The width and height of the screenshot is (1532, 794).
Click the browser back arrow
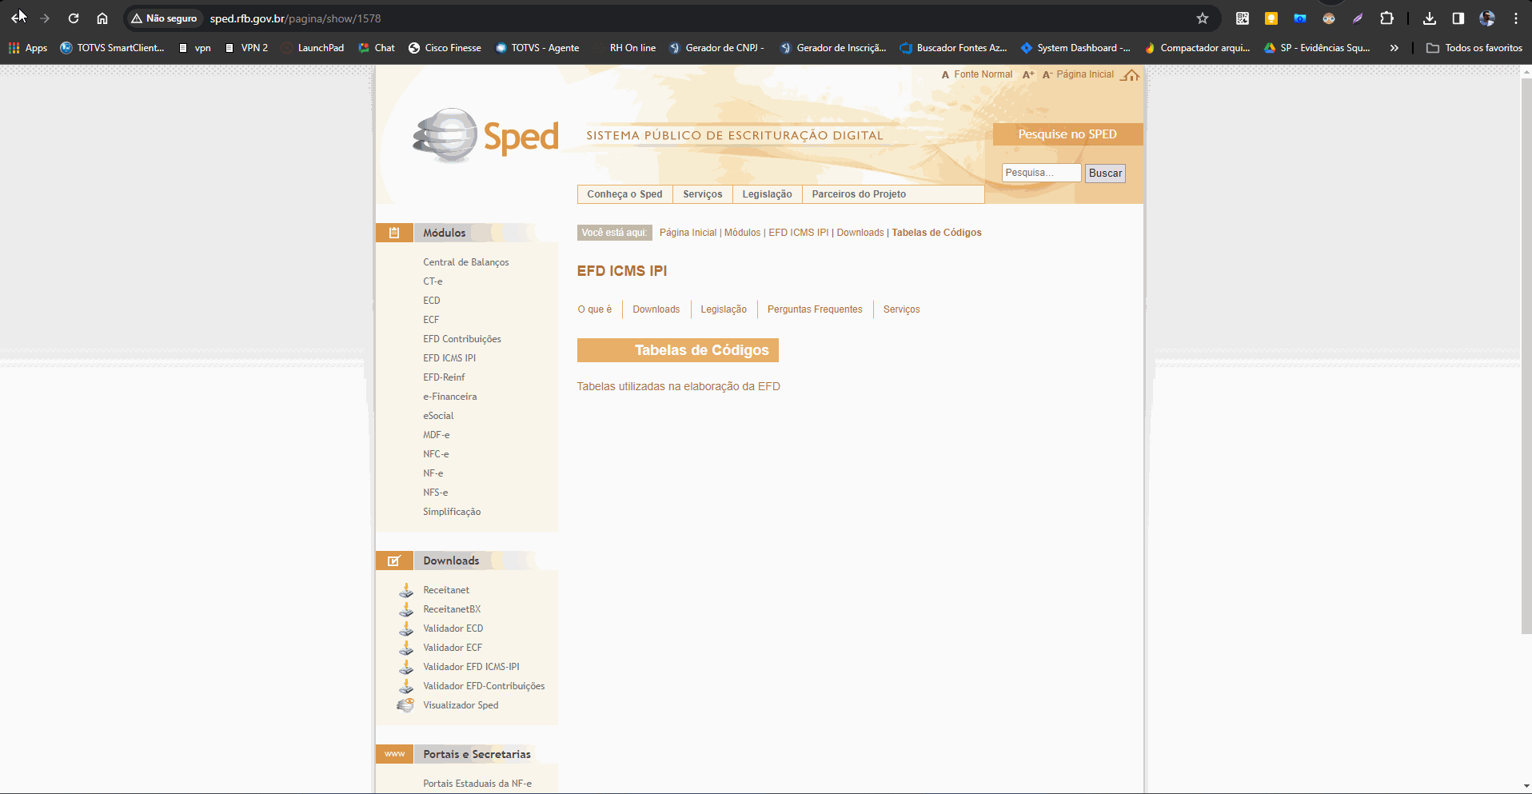(17, 18)
